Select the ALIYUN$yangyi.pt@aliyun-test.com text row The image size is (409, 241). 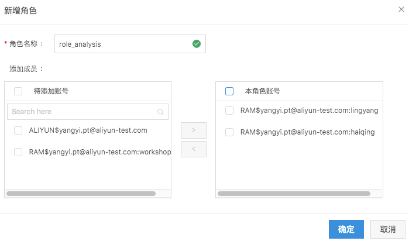pyautogui.click(x=88, y=130)
